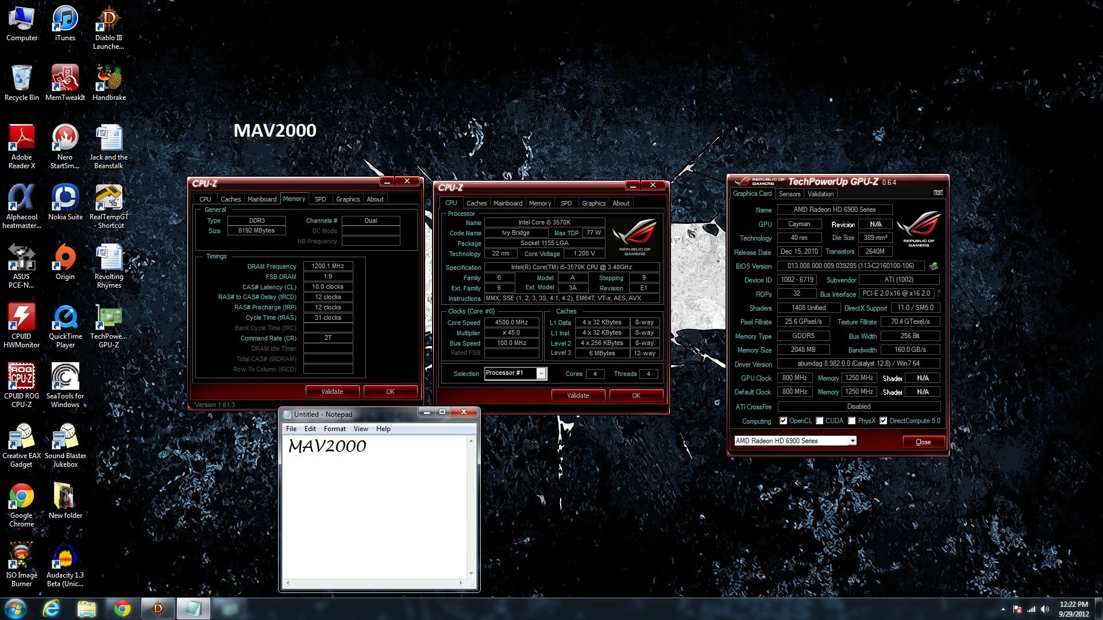Launch Nero StartSmart shortcut
This screenshot has width=1103, height=620.
click(65, 147)
